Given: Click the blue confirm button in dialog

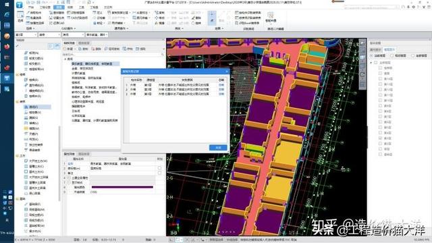Looking at the screenshot, I should tap(218, 148).
